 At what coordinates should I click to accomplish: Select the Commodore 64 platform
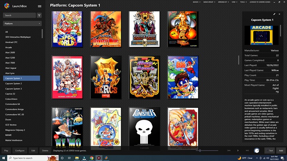click(x=22, y=104)
